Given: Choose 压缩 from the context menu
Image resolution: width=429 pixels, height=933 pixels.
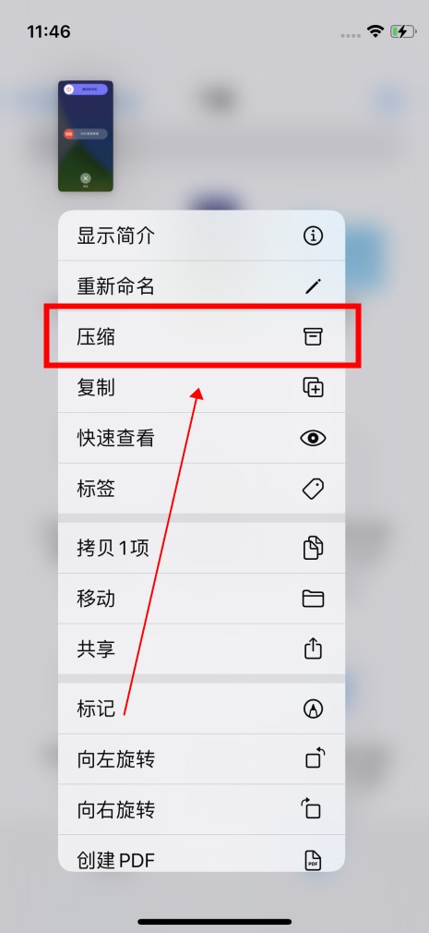Looking at the screenshot, I should [x=201, y=337].
